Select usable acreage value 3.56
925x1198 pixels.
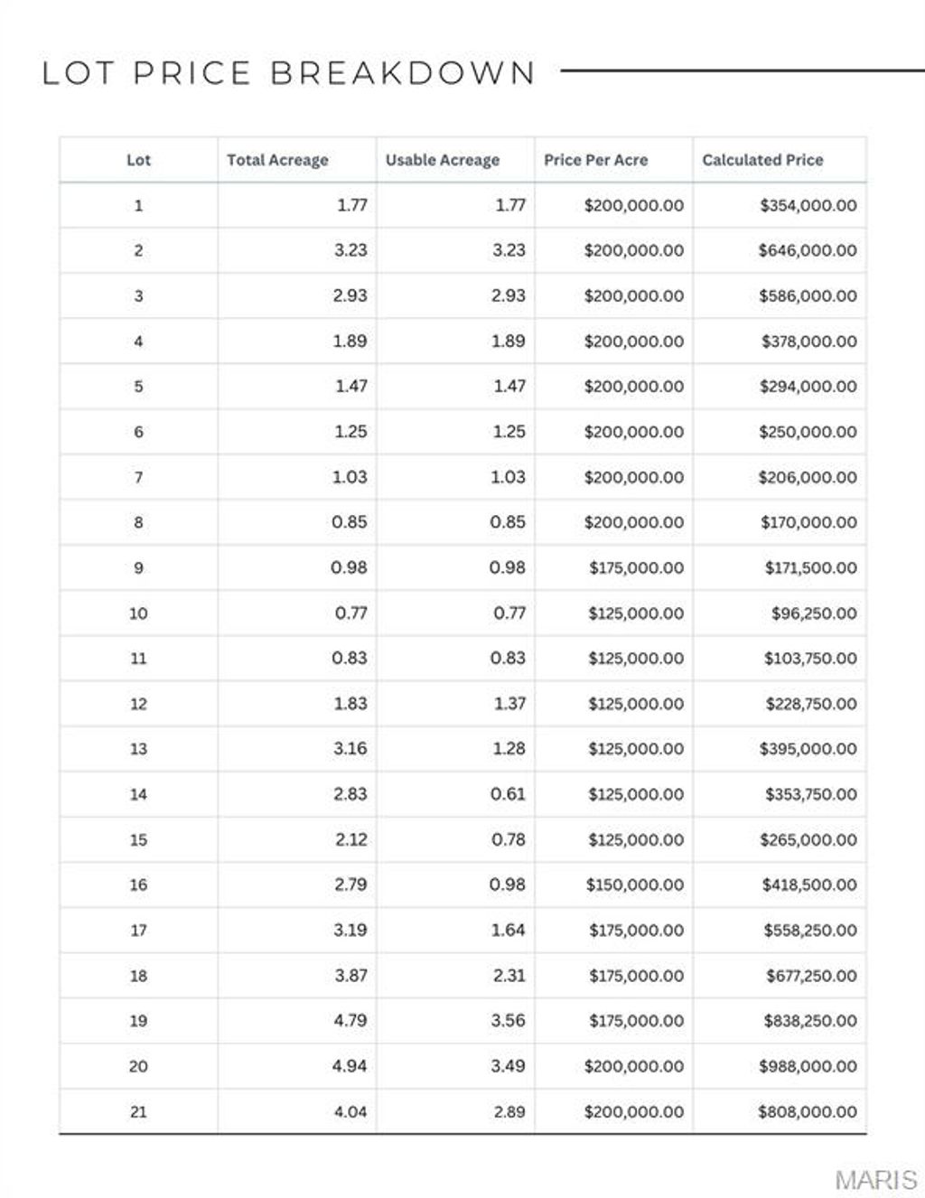tap(508, 1020)
